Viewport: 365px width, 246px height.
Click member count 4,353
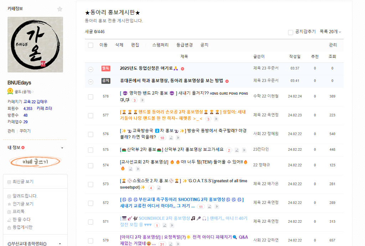(x=28, y=109)
